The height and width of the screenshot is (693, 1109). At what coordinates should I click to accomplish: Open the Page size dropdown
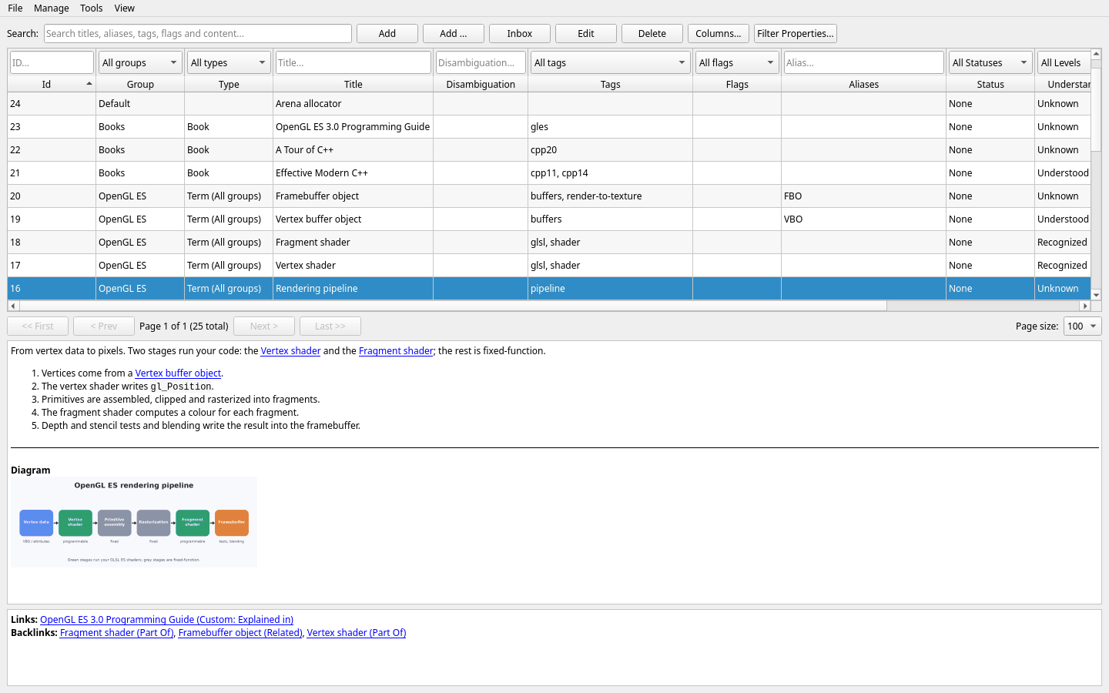tap(1083, 326)
